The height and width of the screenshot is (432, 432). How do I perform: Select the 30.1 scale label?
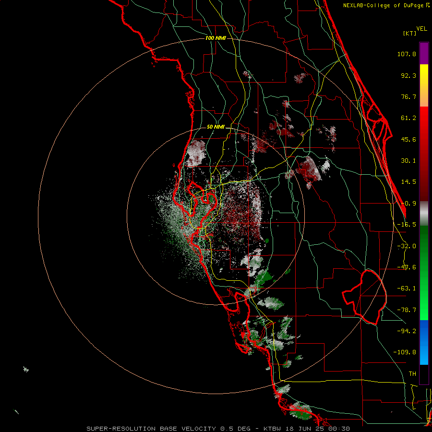(408, 161)
